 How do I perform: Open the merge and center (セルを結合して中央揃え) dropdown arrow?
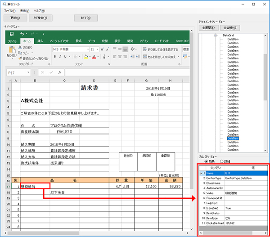pos(178,57)
